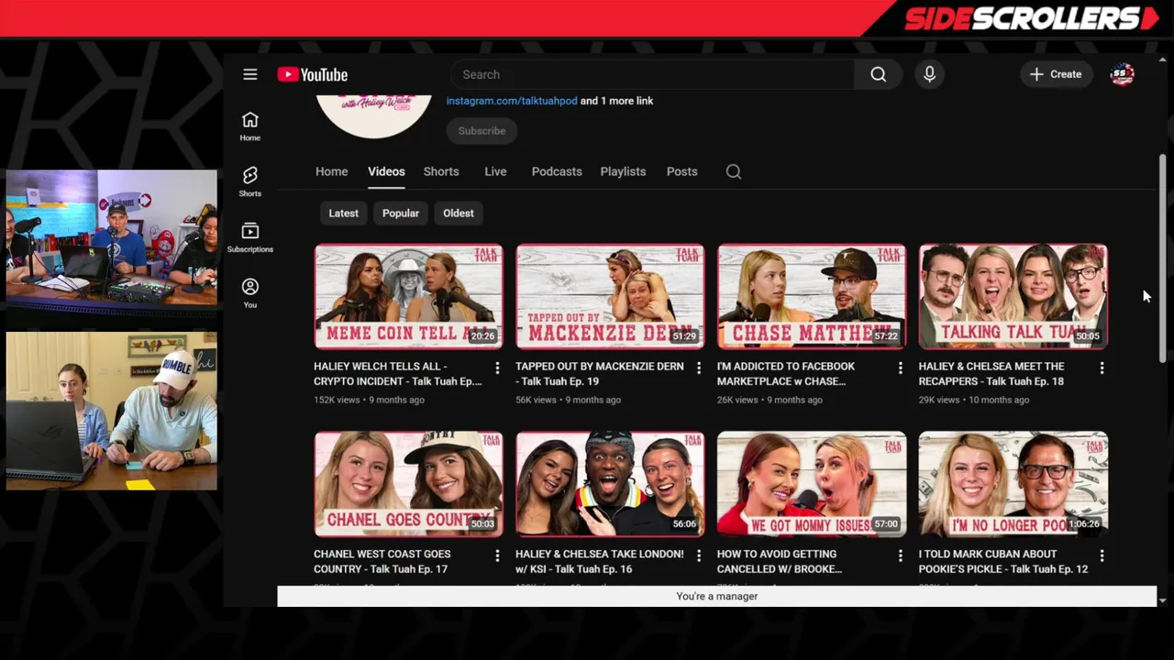
Task: Click the scrollbar down arrow
Action: [x=1162, y=600]
